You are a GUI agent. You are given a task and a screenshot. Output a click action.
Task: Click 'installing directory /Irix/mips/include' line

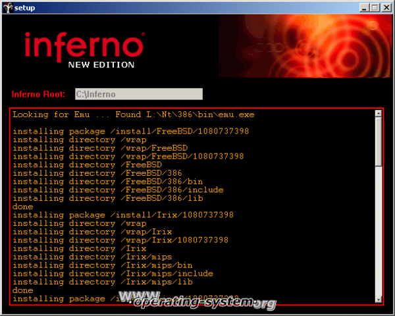click(x=113, y=273)
